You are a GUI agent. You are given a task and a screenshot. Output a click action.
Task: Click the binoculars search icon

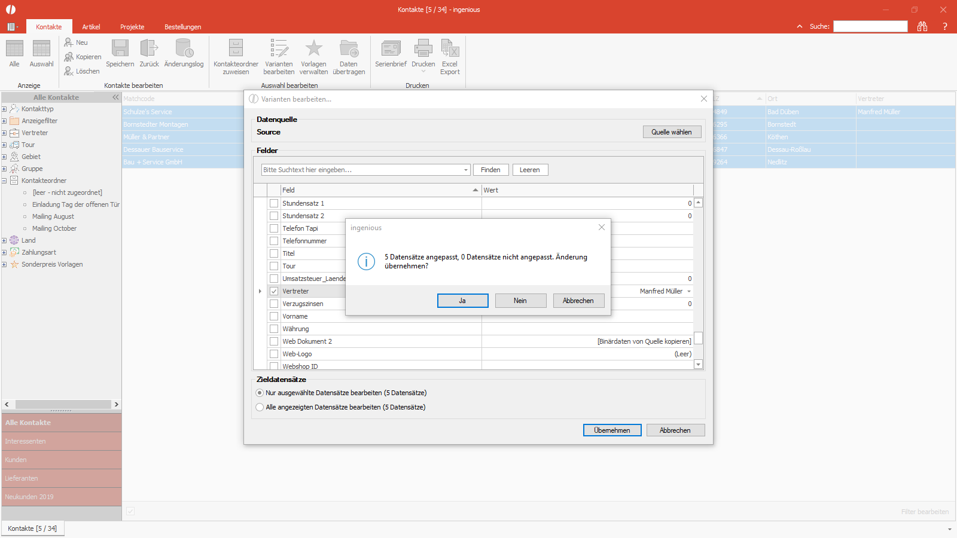922,26
